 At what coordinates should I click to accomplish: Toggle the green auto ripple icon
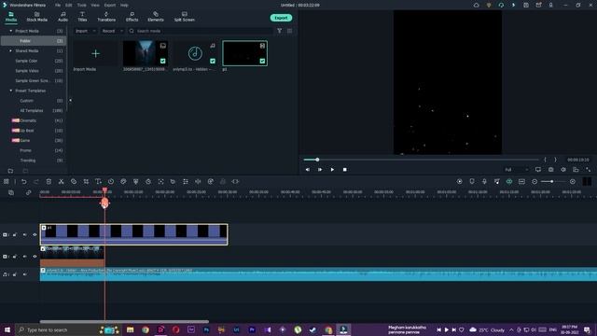coord(509,182)
